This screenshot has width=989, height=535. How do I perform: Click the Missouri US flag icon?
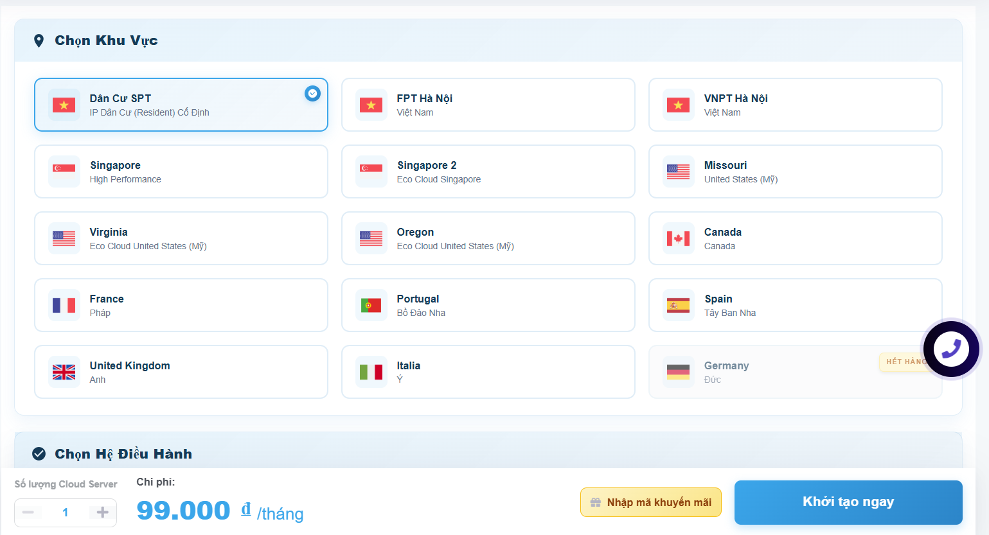click(x=677, y=171)
